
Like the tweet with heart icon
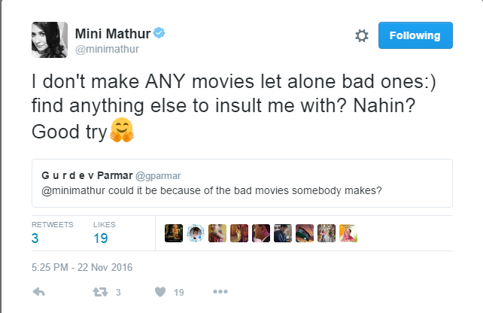159,292
